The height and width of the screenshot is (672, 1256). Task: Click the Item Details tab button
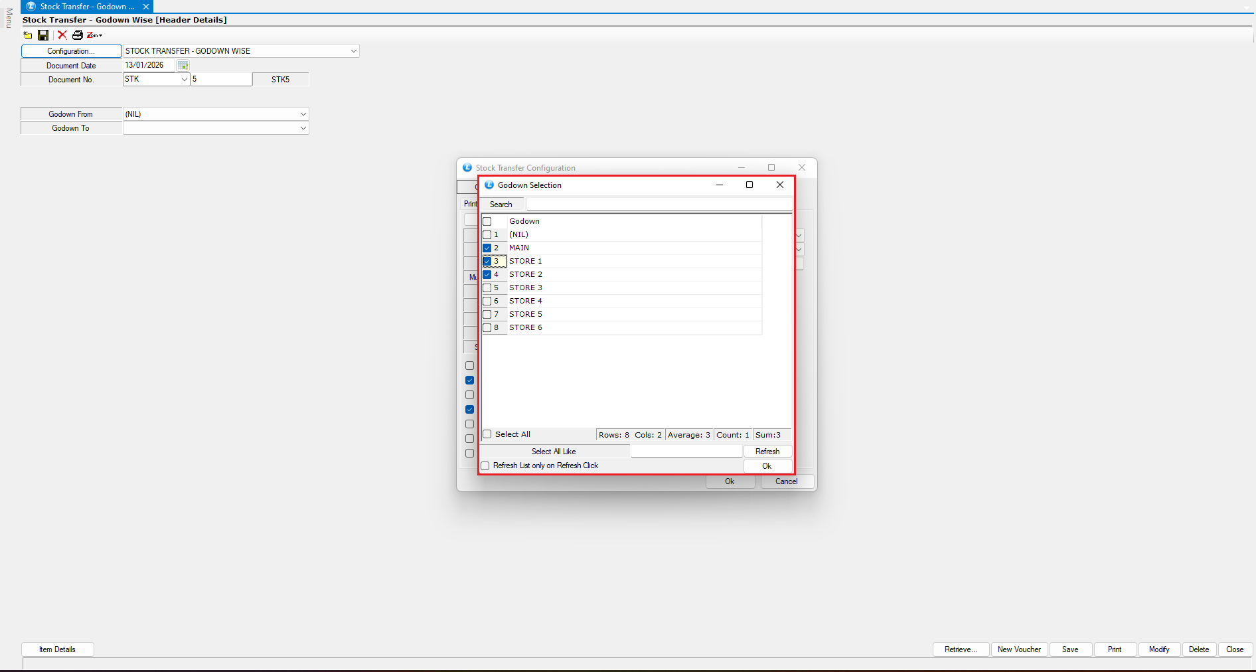[57, 649]
